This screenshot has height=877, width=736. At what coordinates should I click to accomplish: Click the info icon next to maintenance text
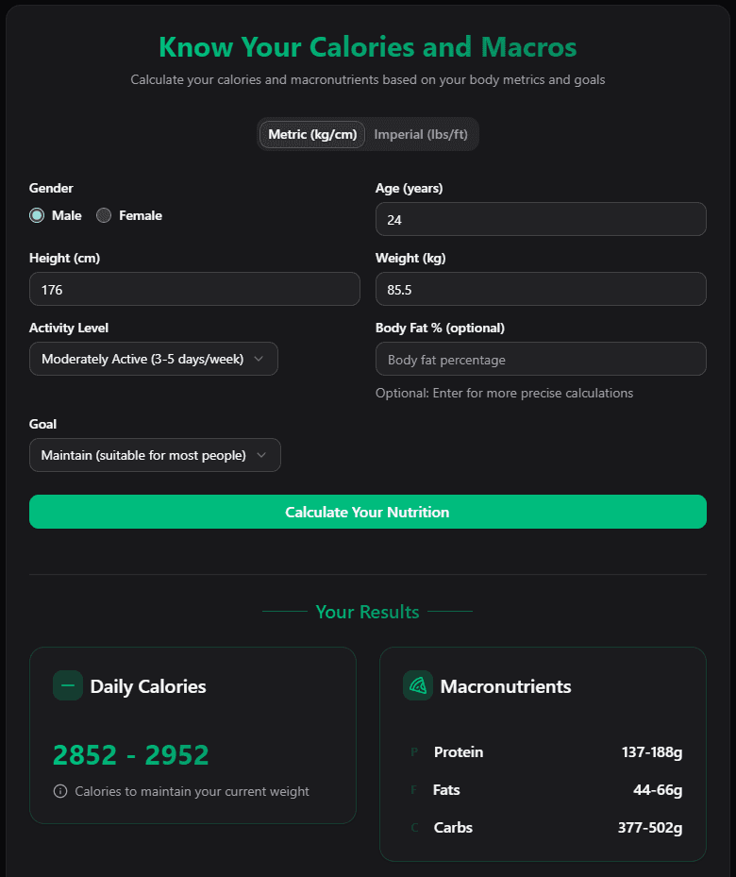(x=60, y=791)
